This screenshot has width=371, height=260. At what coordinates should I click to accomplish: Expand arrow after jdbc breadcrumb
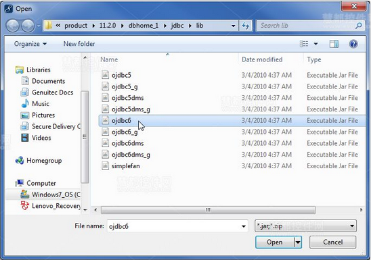pos(190,26)
